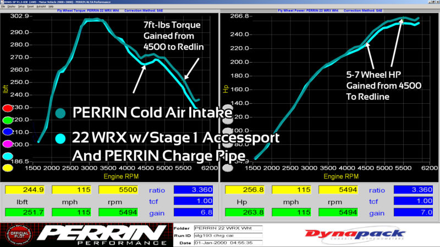Viewport: 440px width, 247px height.
Task: Click the Fly Wheel Torque graph title
Action: tap(88, 10)
